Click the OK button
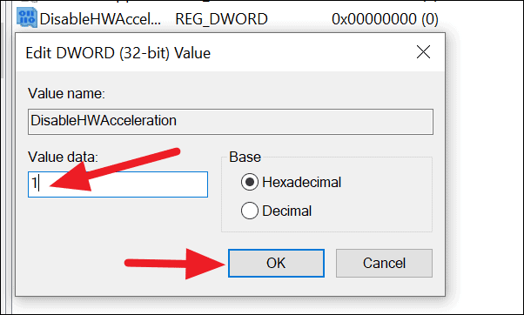 coord(276,263)
